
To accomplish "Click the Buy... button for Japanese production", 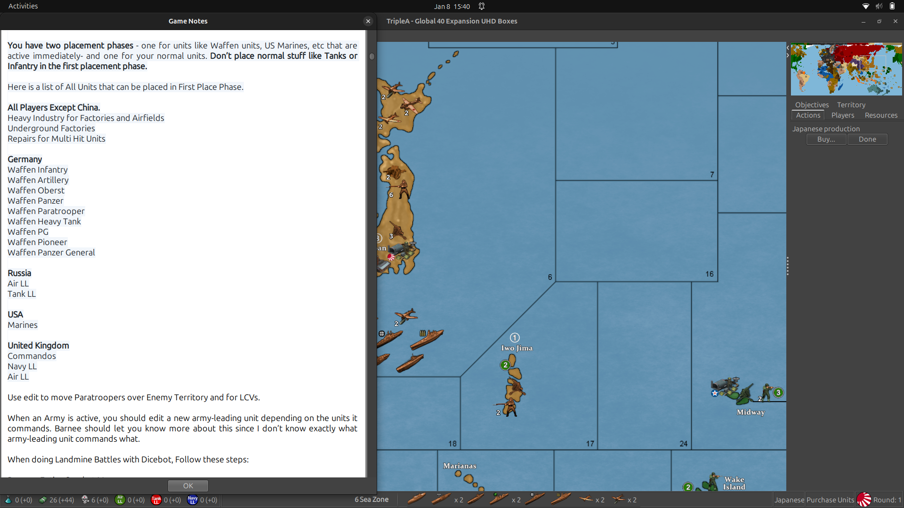I will click(826, 139).
